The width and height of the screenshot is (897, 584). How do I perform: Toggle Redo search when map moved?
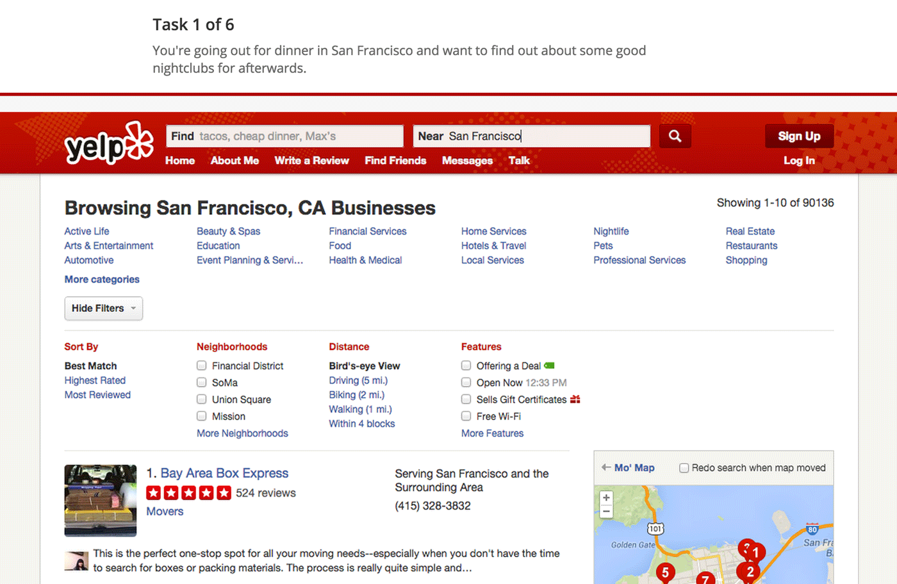click(x=684, y=468)
